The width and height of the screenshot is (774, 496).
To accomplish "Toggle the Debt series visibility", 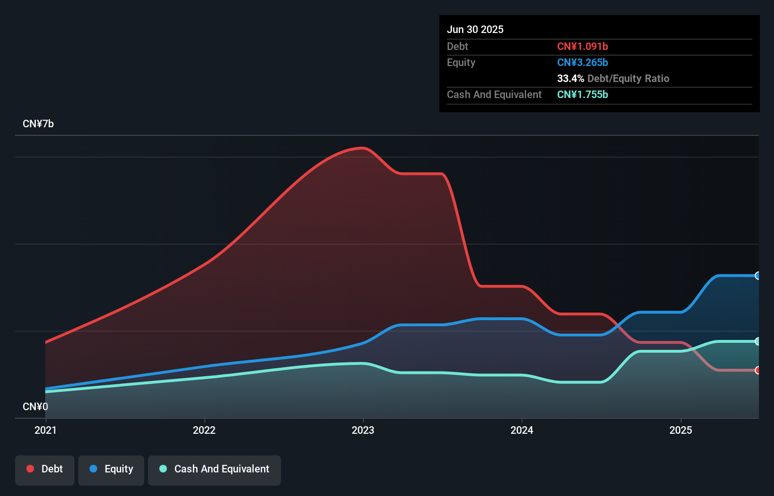I will (x=45, y=470).
